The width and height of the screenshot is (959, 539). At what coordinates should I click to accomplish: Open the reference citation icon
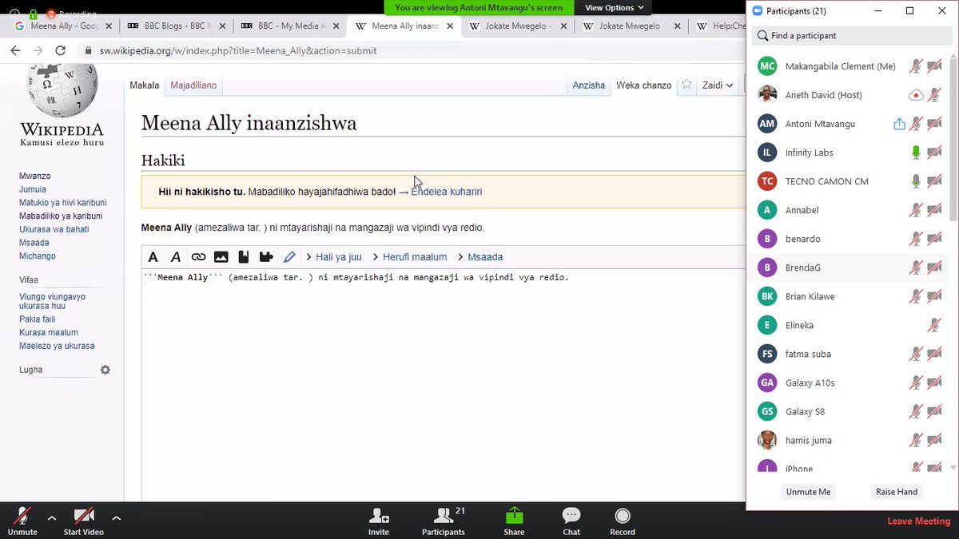(x=245, y=256)
